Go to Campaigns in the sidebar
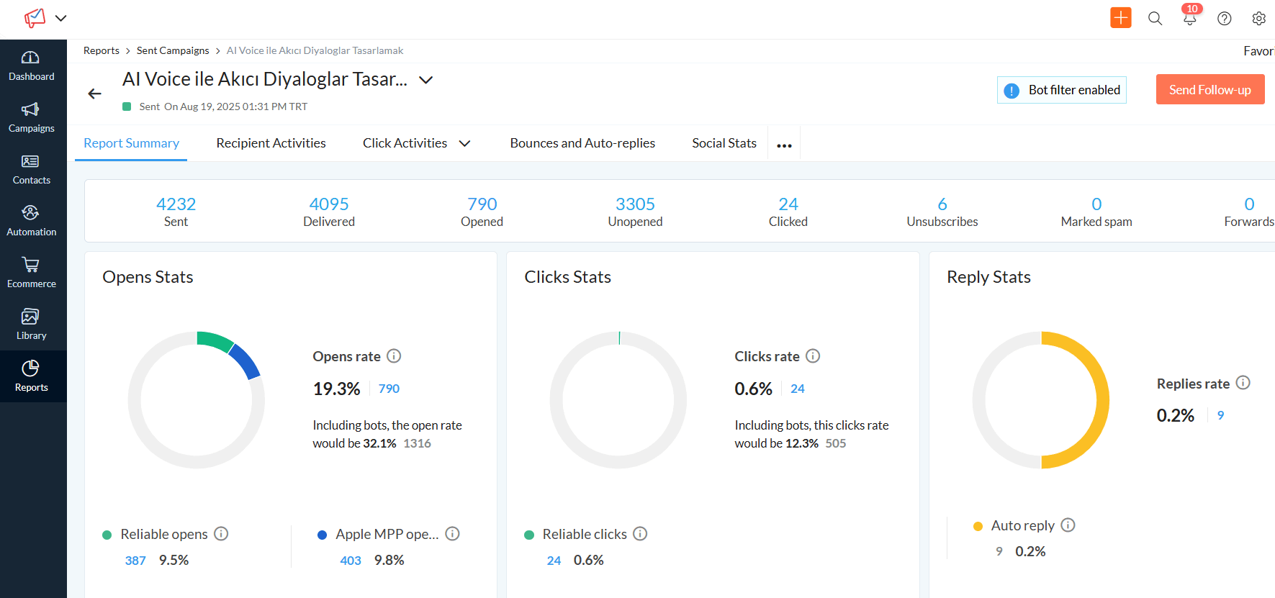Screen dimensions: 1275x598 31,118
